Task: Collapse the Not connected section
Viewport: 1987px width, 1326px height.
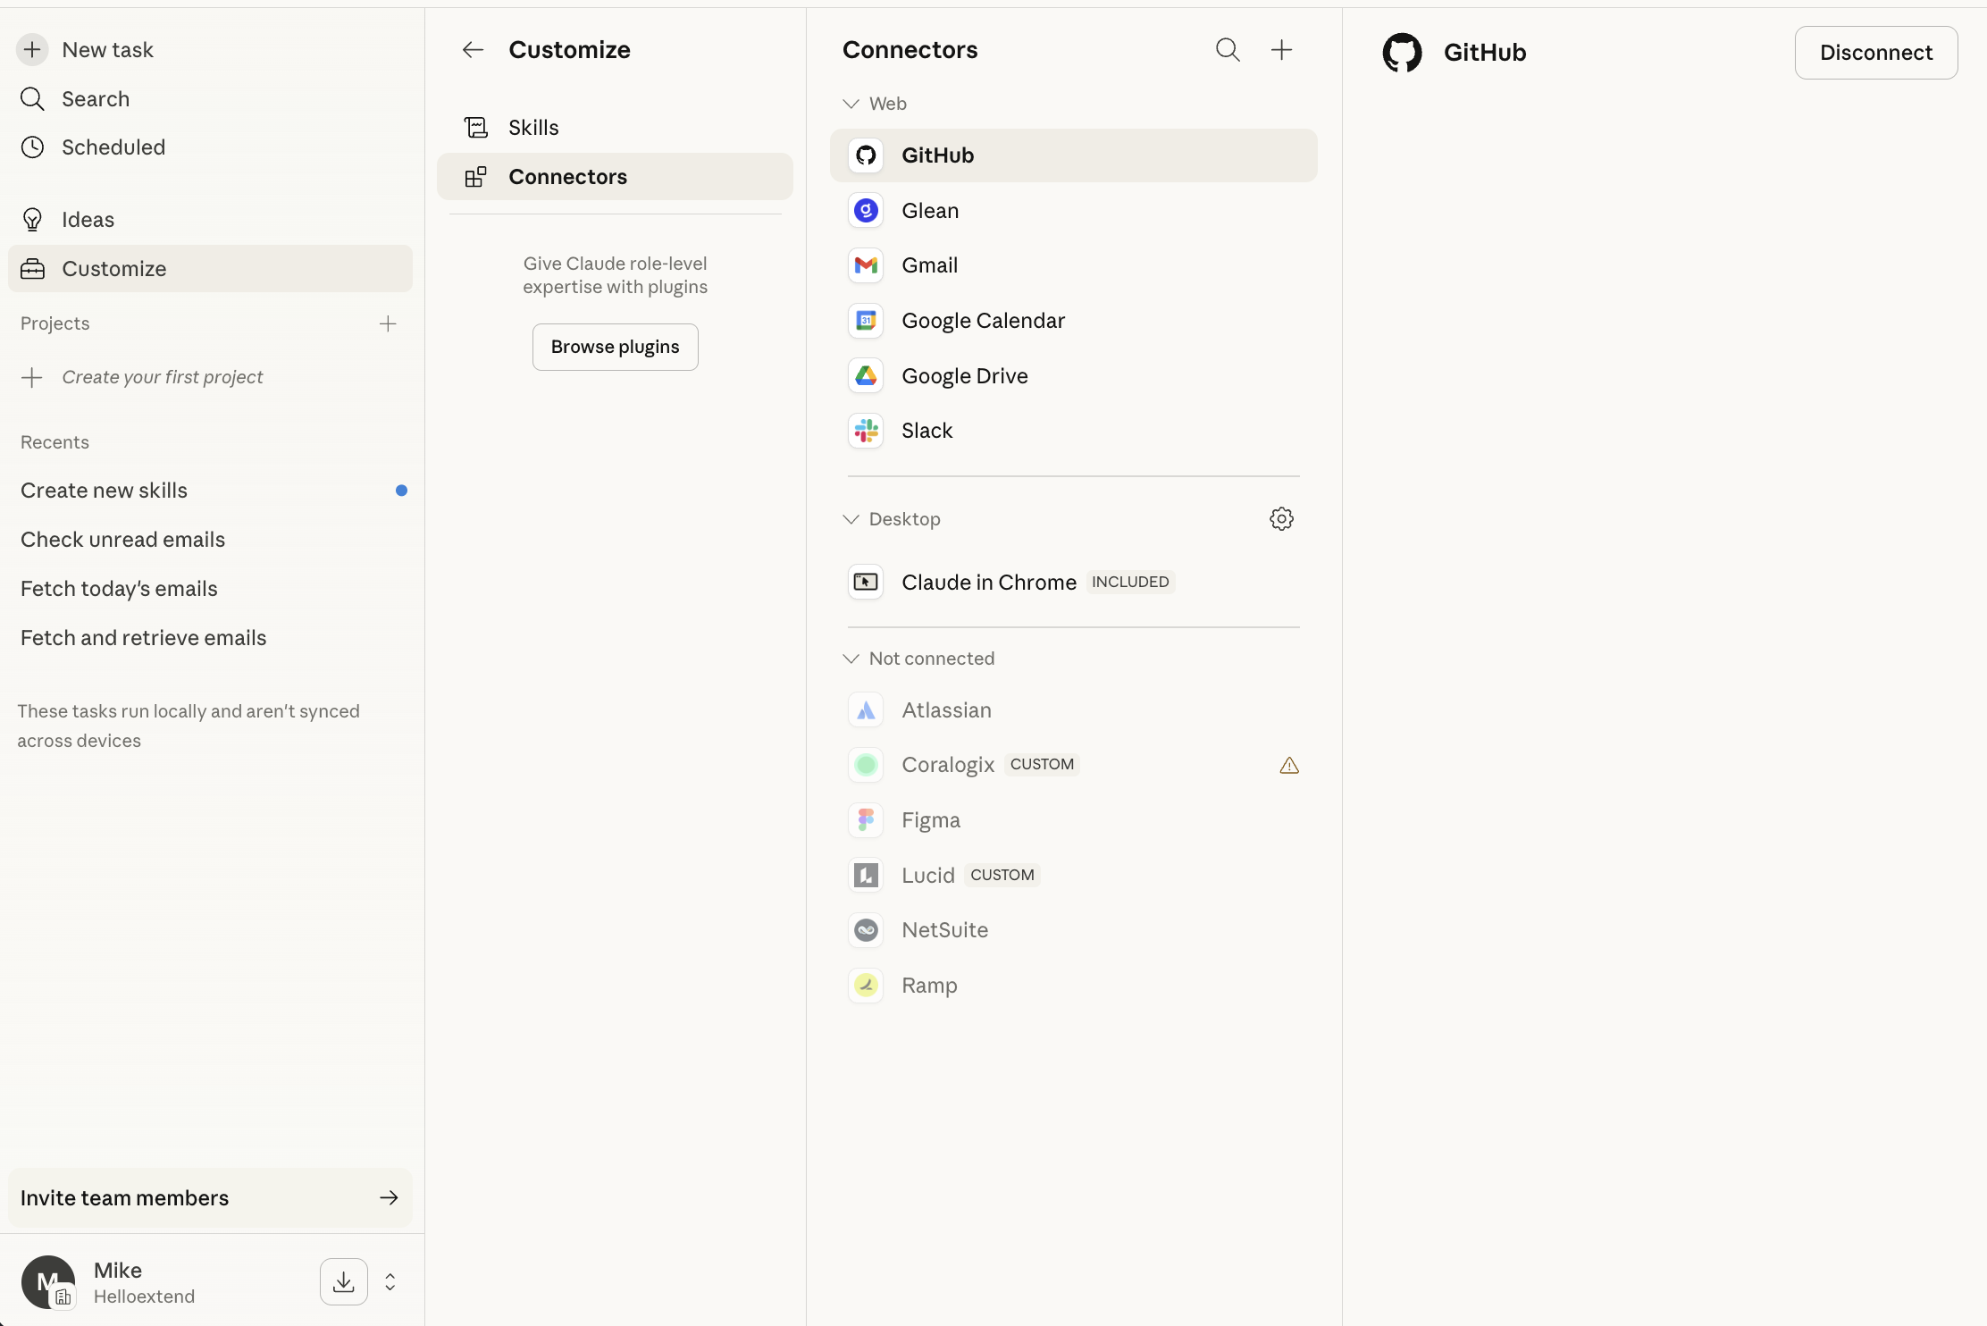Action: point(851,659)
